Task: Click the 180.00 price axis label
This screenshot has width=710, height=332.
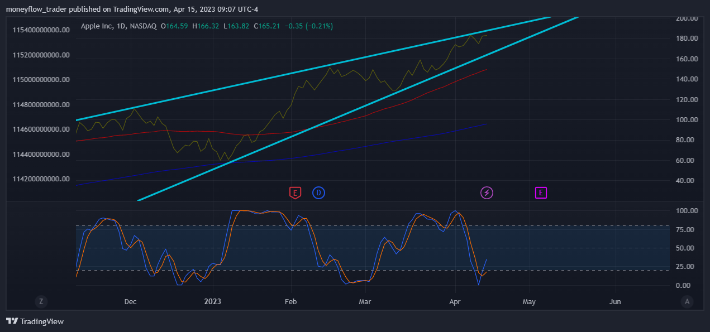Action: point(688,39)
